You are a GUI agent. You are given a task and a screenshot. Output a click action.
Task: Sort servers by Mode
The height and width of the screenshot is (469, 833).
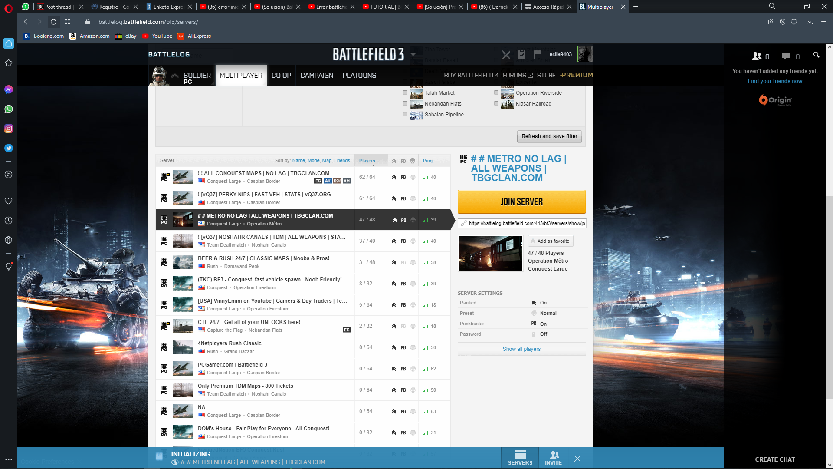pos(313,161)
